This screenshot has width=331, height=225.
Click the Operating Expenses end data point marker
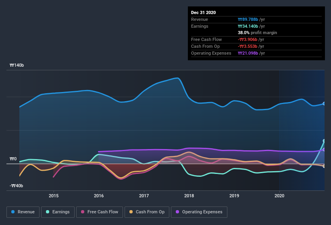click(x=324, y=150)
